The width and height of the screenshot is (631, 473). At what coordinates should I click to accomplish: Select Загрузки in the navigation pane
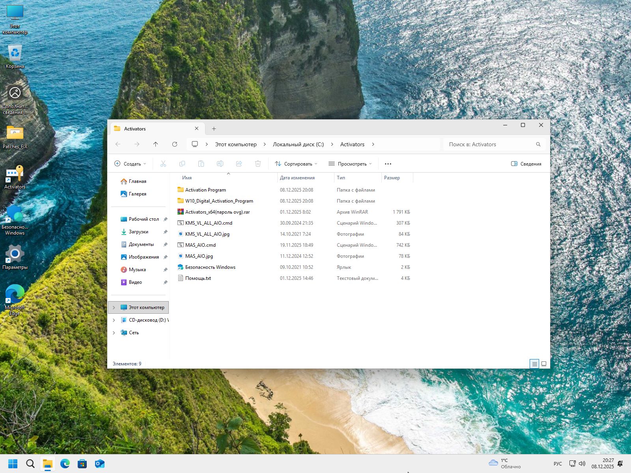click(138, 232)
